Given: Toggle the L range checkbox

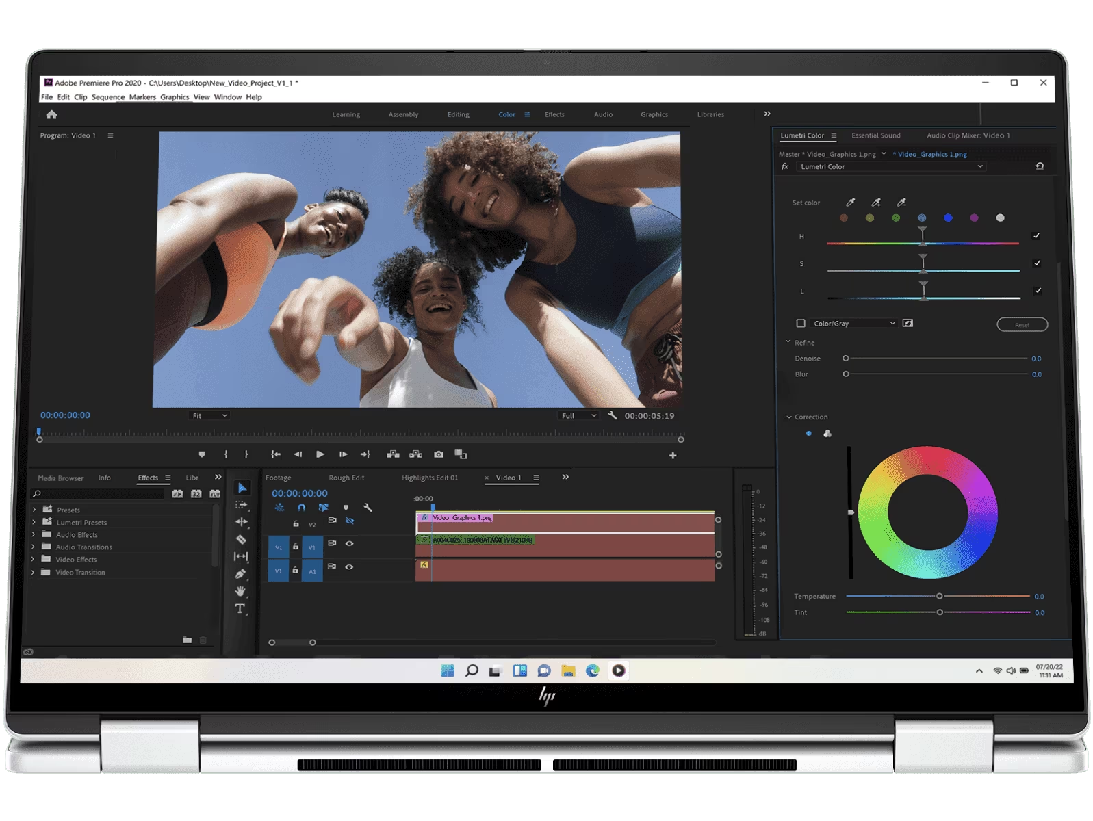Looking at the screenshot, I should click(x=1038, y=290).
